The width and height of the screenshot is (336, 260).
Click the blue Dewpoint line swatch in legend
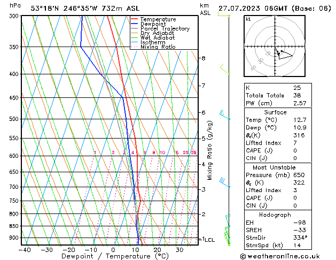(x=134, y=24)
